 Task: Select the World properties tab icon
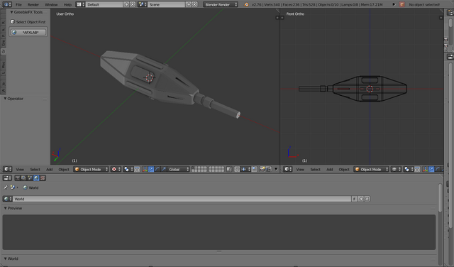[36, 178]
